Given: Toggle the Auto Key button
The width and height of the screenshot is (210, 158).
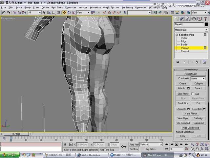Looking at the screenshot, I should click(x=134, y=145).
